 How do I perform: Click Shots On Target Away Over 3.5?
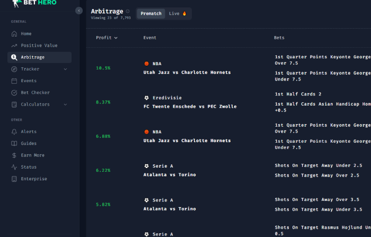click(317, 199)
